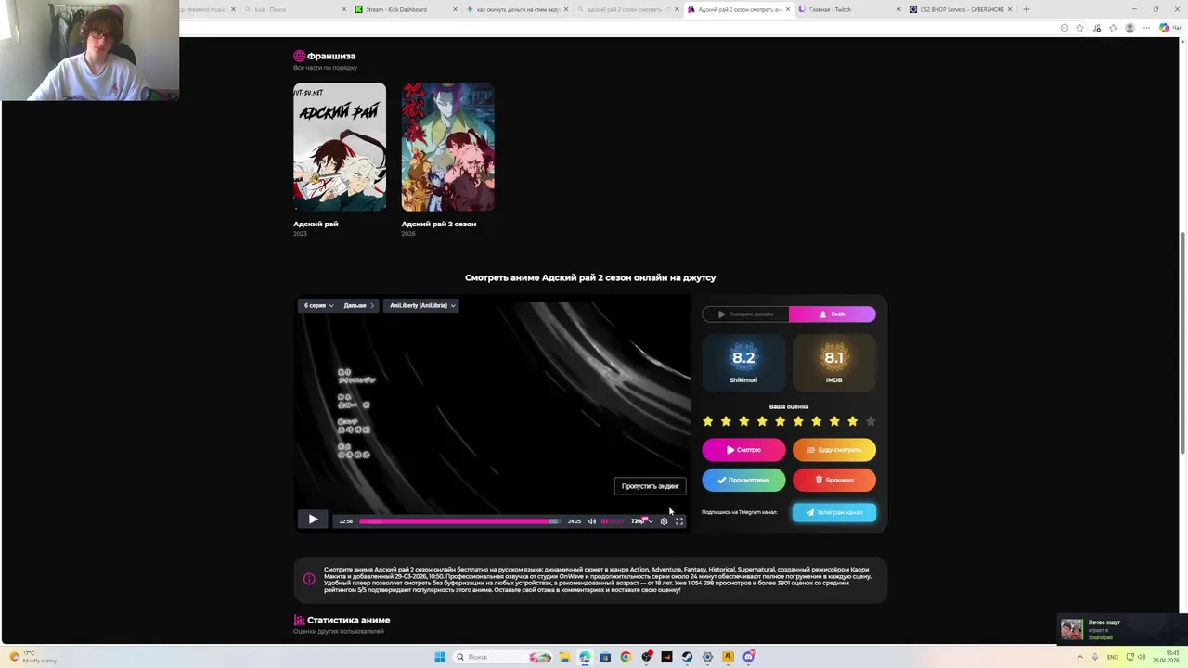
Task: Click the IMDB 8.1 rating badge
Action: click(833, 361)
